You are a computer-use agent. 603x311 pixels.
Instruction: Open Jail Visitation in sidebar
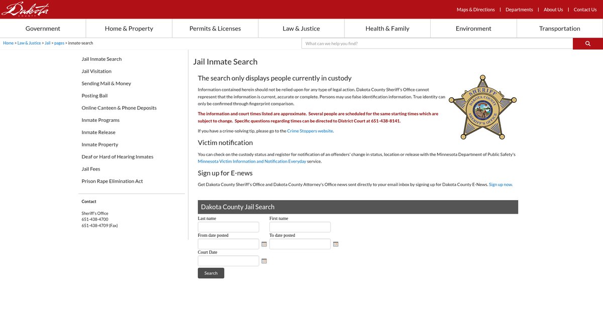96,71
